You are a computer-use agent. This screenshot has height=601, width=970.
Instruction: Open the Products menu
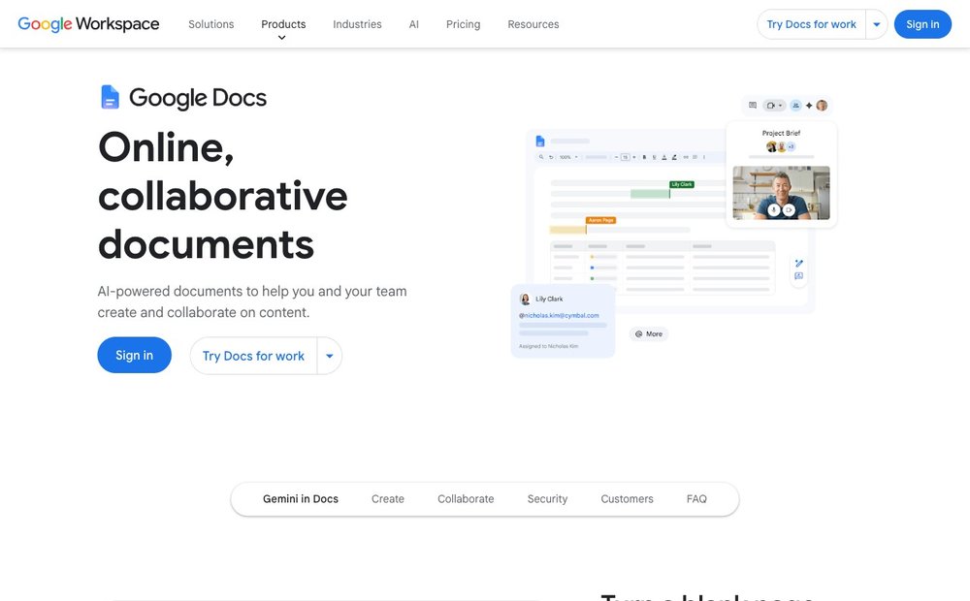click(283, 24)
